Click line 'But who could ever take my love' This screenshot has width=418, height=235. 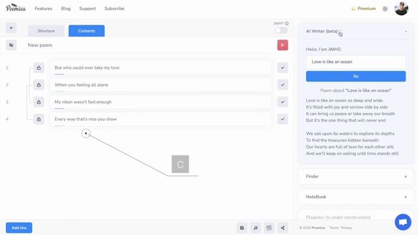[x=161, y=68]
